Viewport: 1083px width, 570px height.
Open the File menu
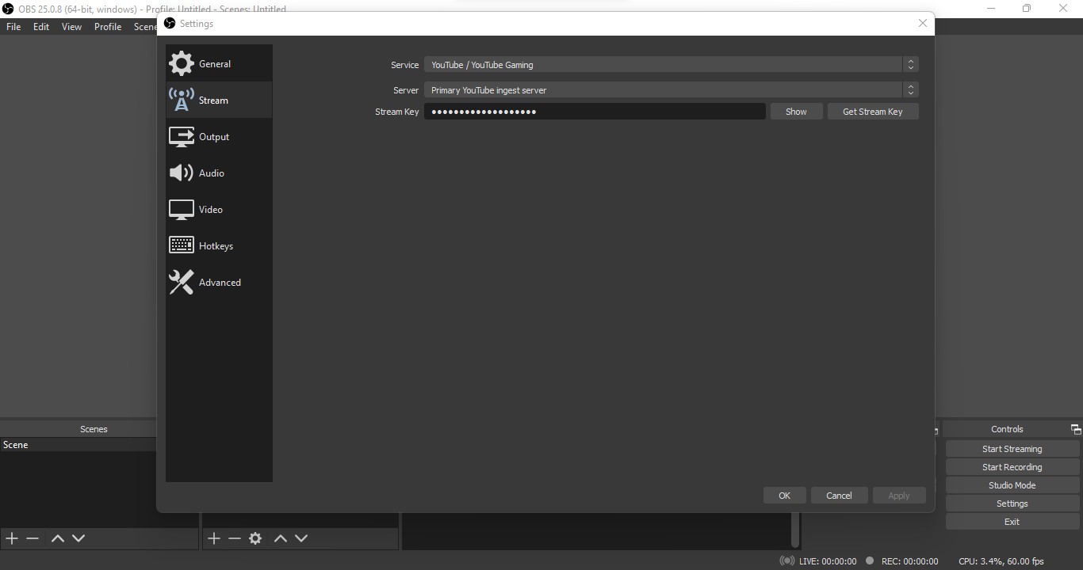coord(13,26)
